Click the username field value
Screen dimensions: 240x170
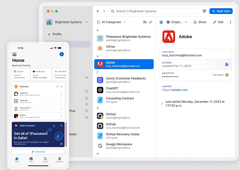click(x=182, y=55)
